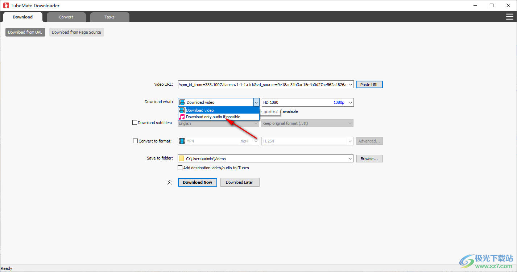Screen dimensions: 517x272
Task: Click the Ready status bar text
Action: 7,268
